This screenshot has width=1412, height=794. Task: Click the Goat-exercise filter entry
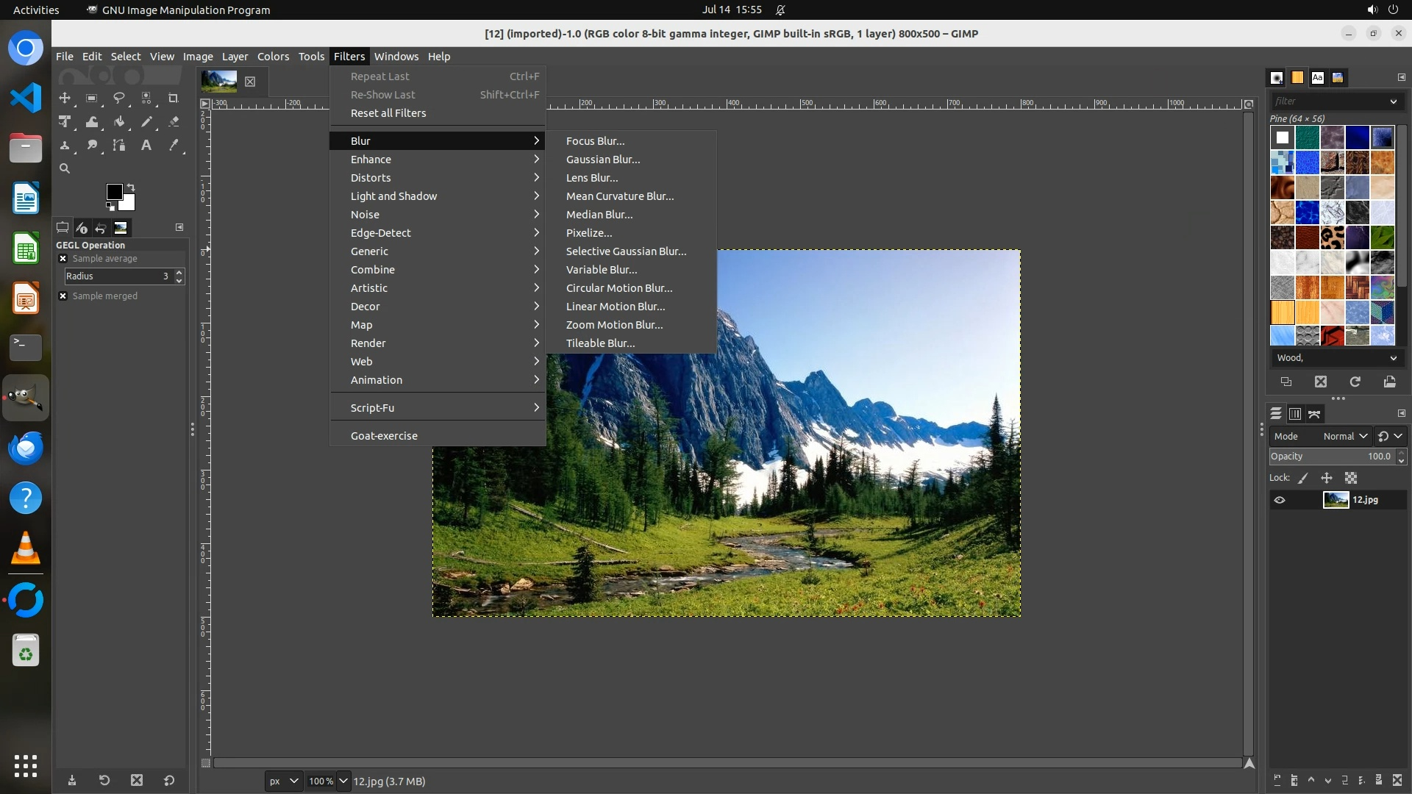coord(383,436)
